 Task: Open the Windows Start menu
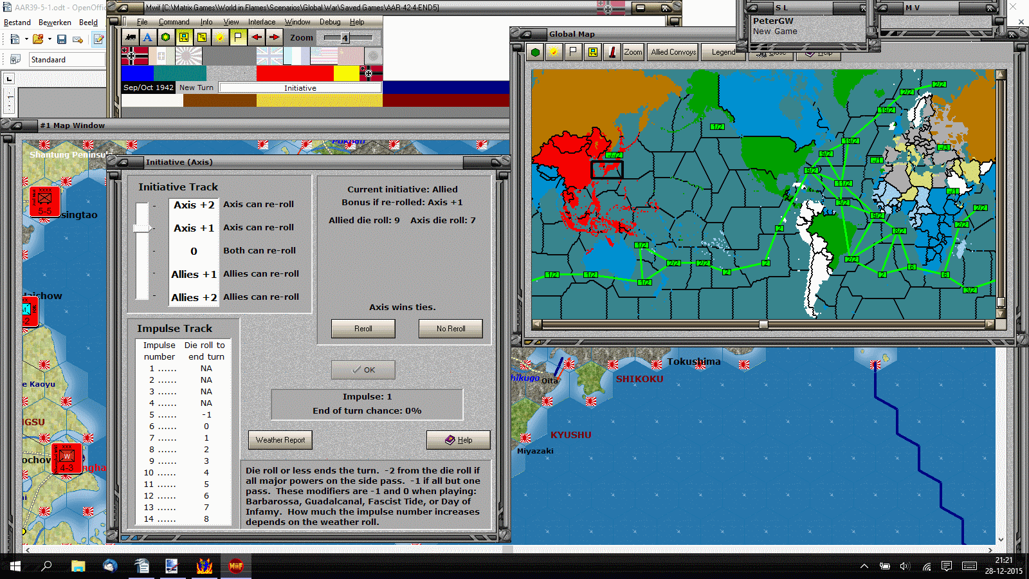[15, 566]
